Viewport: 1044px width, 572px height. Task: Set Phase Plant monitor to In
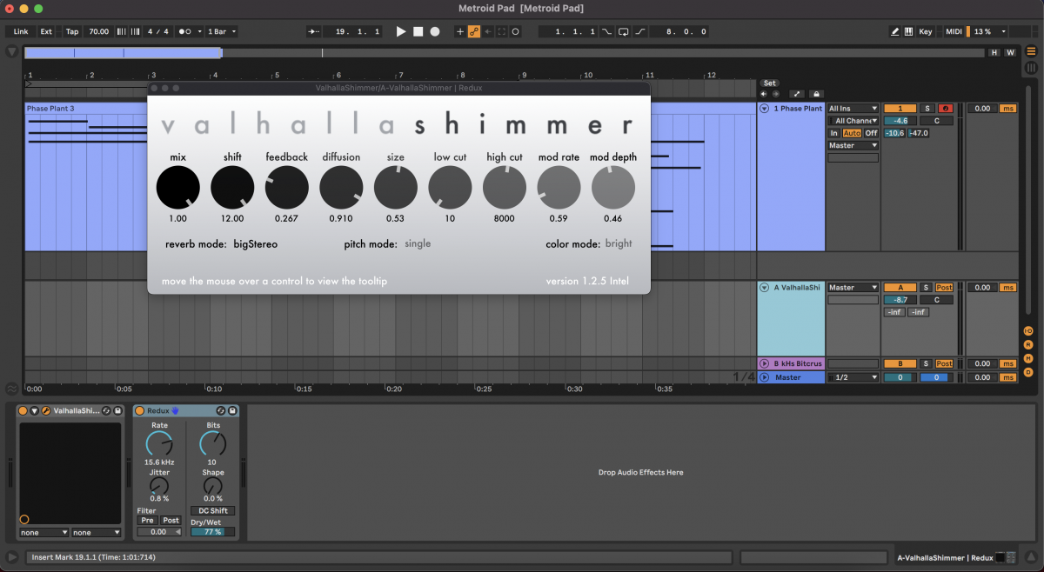click(x=834, y=133)
